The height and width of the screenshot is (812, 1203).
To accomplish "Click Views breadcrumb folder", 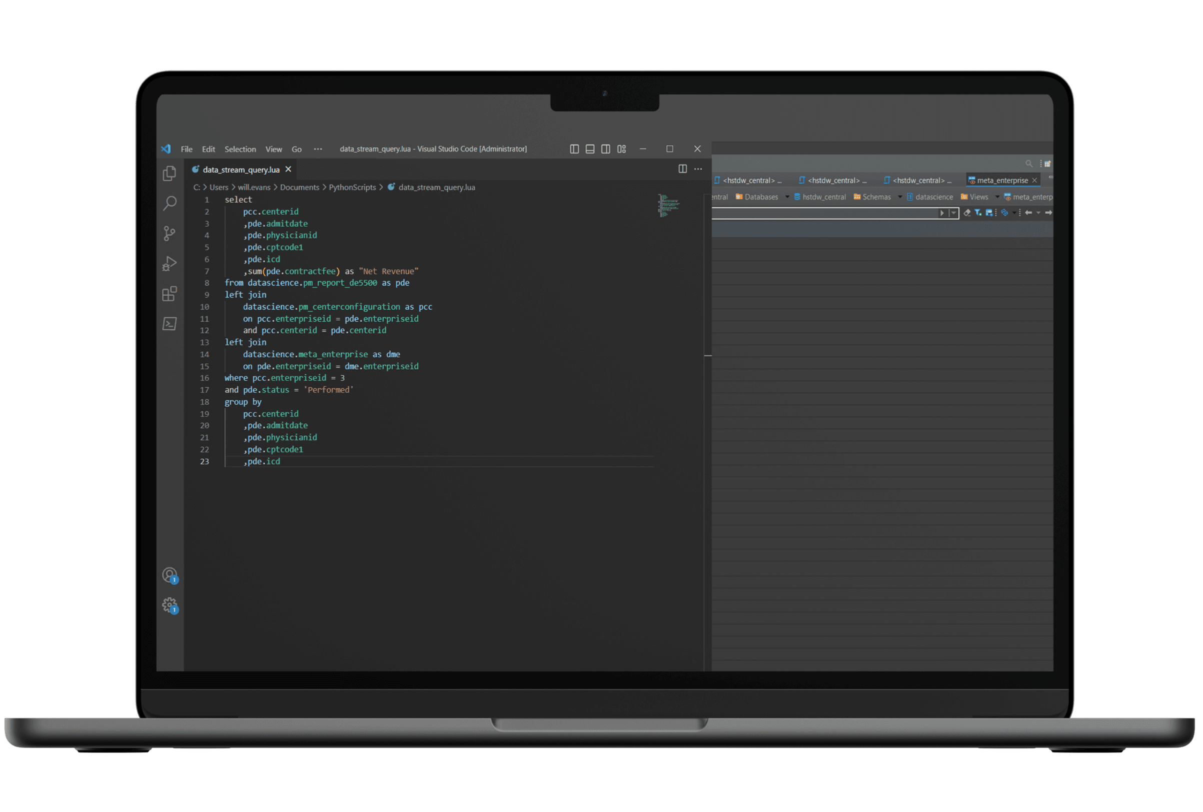I will point(974,197).
